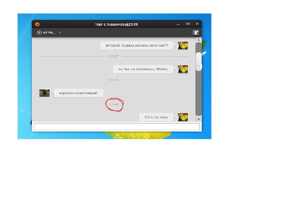Screen dimensions: 303x212
Task: Click the play circle icon next to ИГРА
Action: 39,33
